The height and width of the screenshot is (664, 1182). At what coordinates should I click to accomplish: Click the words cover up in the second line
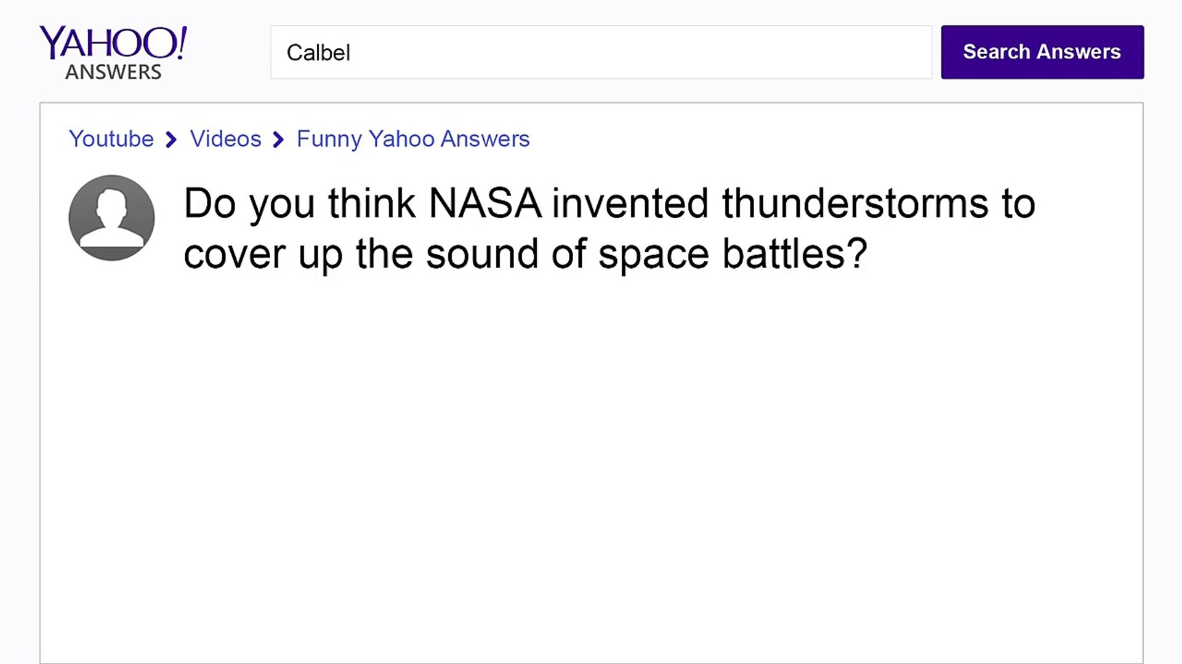tap(263, 256)
